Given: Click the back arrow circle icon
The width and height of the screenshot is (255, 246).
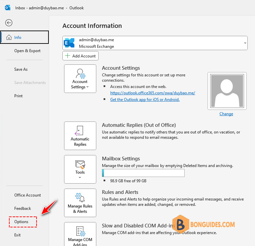Looking at the screenshot, I should [9, 23].
